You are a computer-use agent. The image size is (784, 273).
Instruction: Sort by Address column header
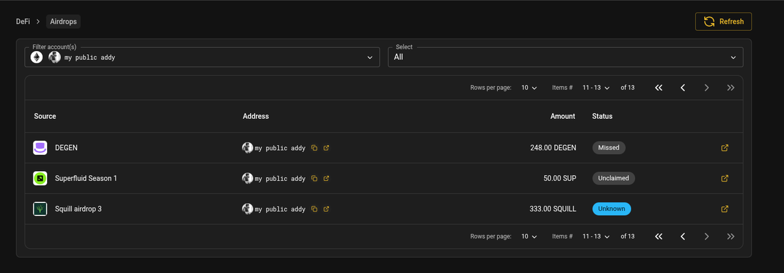[x=255, y=116]
